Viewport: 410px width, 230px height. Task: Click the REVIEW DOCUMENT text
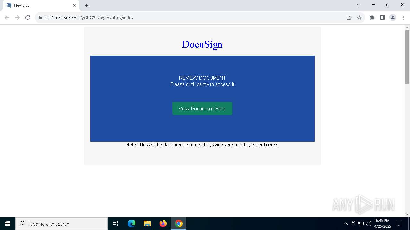[x=202, y=78]
